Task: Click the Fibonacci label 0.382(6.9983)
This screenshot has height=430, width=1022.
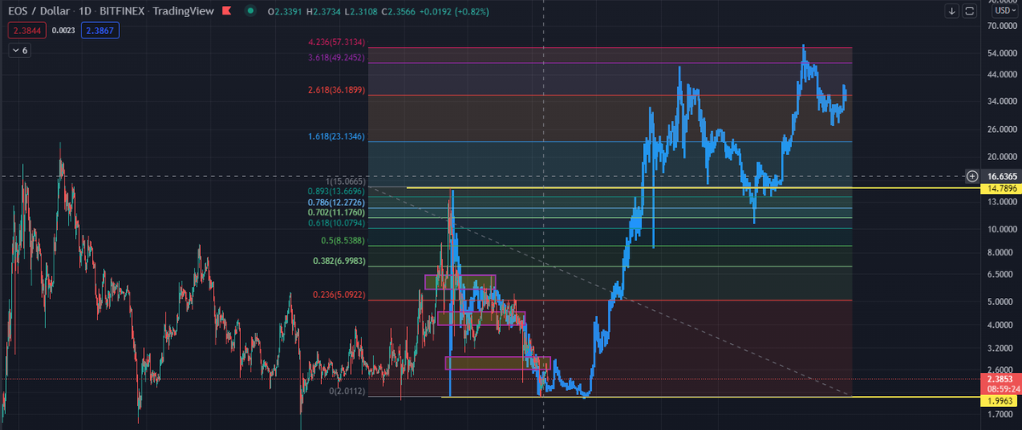Action: pyautogui.click(x=338, y=261)
